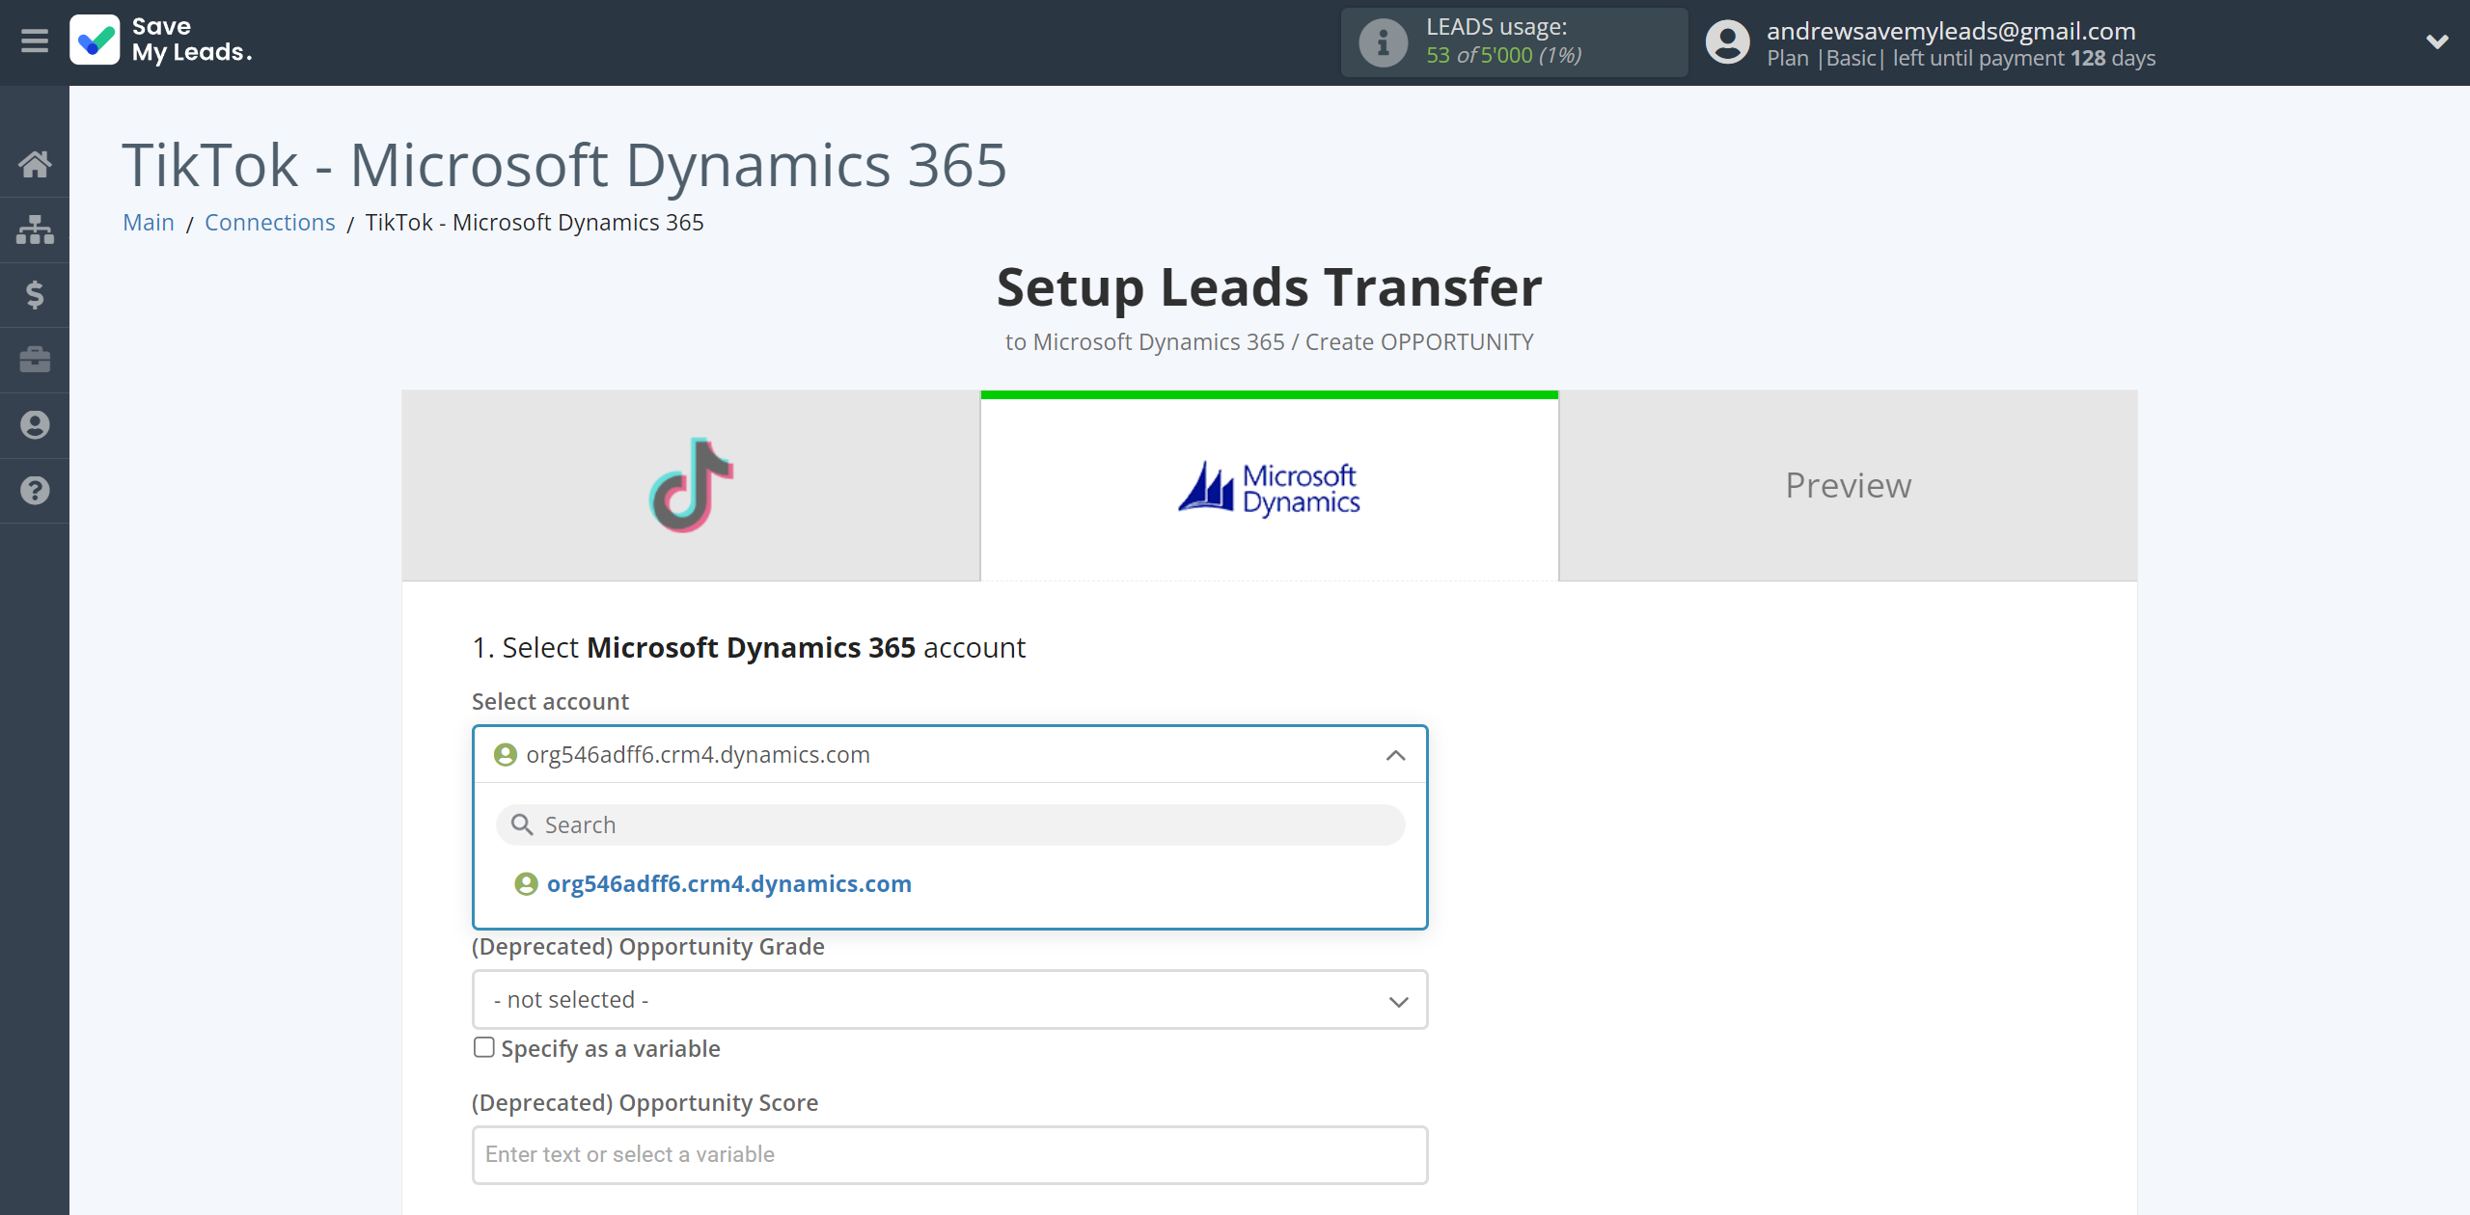
Task: Open the Connections sitemap sidebar icon
Action: 35,229
